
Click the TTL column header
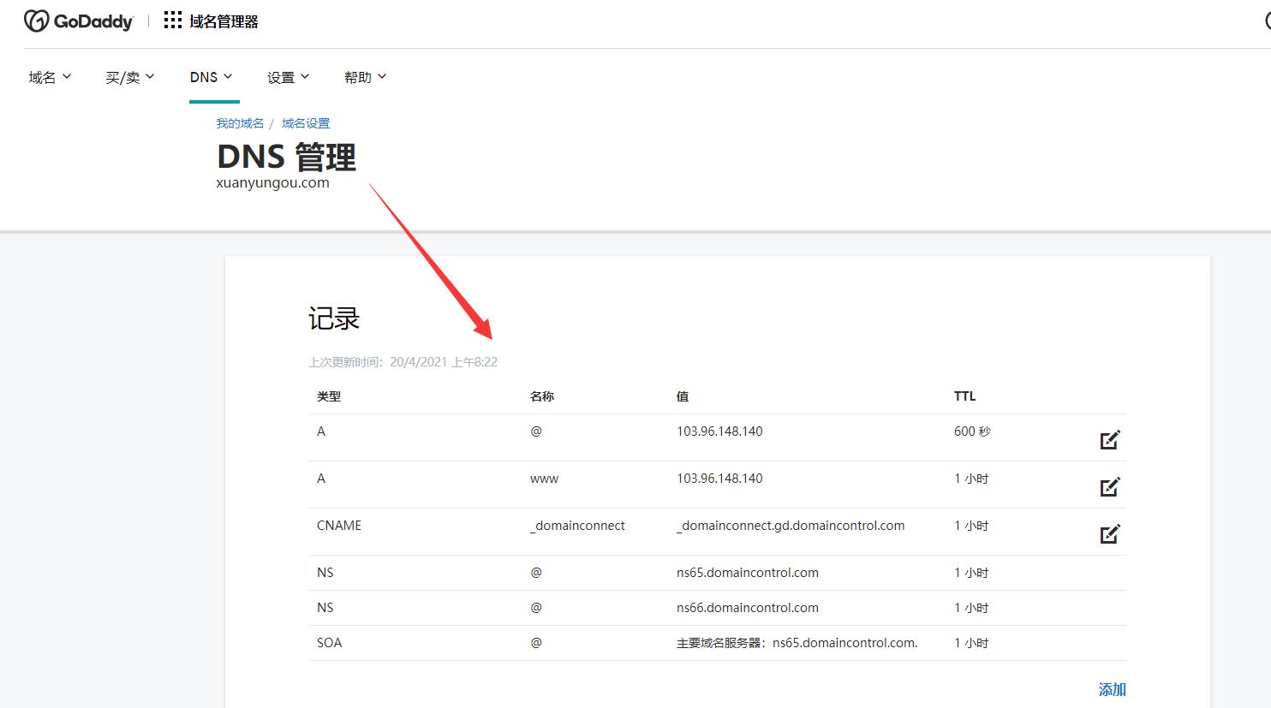(x=964, y=396)
